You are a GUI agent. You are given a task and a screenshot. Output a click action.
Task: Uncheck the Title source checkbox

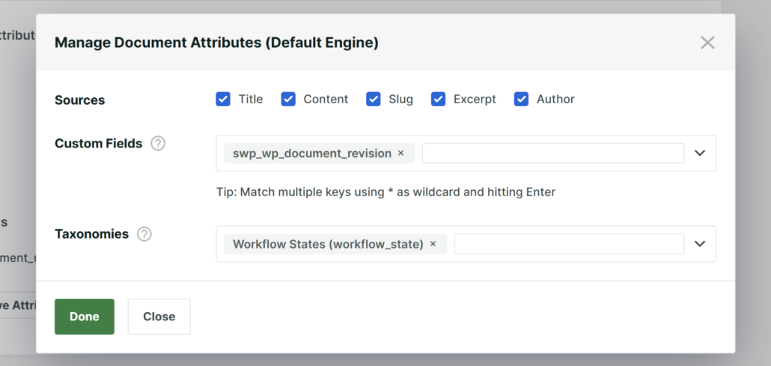223,100
